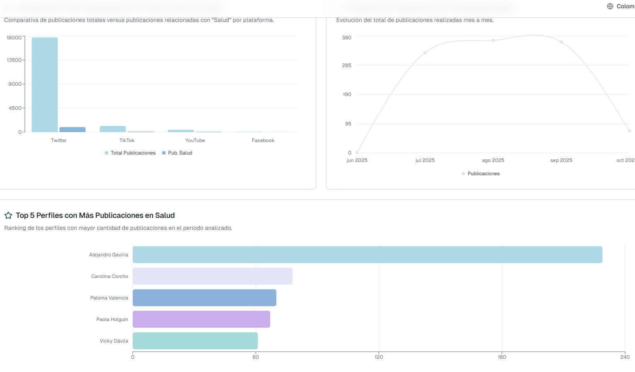The width and height of the screenshot is (635, 372).
Task: Select the Paloma Valencia blue bar
Action: pos(204,298)
